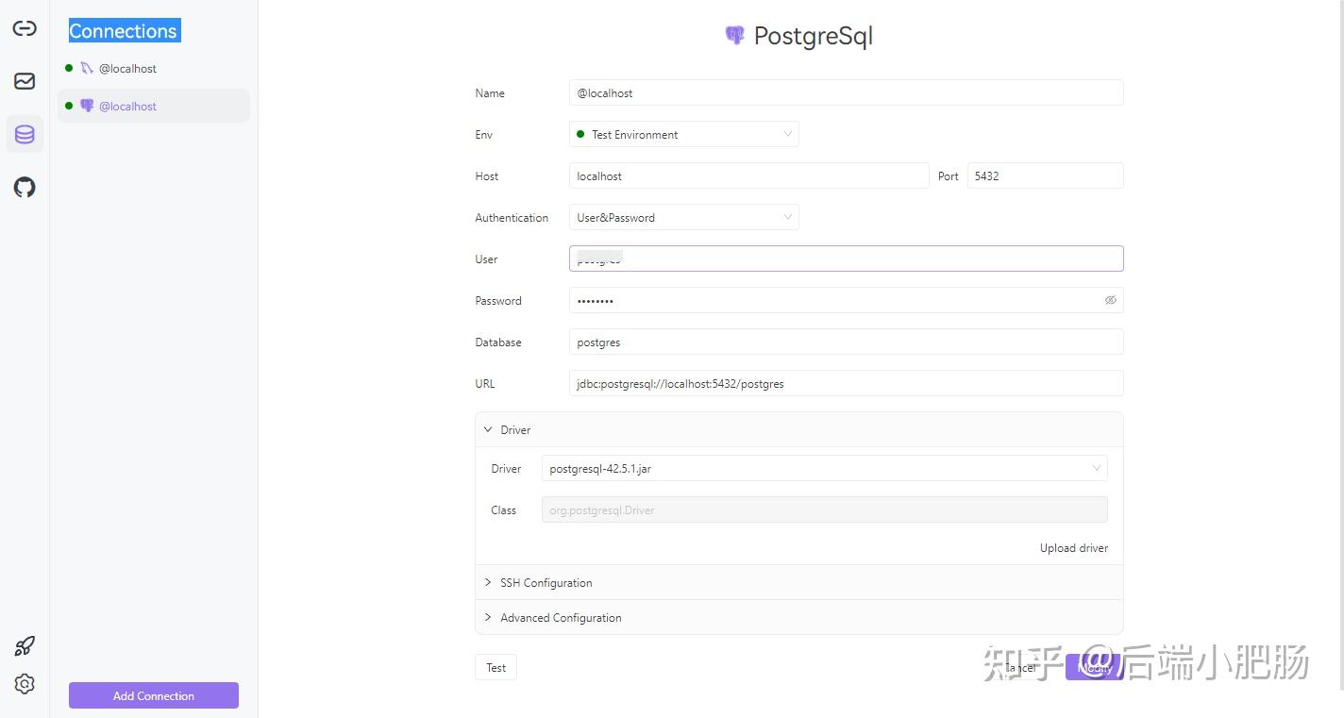
Task: Click the Upload driver link
Action: (1073, 547)
